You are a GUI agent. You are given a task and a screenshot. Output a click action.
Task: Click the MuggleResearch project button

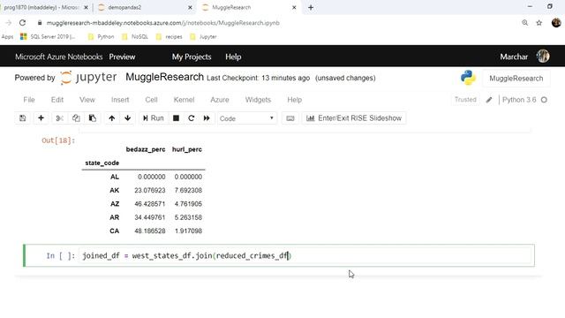pyautogui.click(x=516, y=79)
